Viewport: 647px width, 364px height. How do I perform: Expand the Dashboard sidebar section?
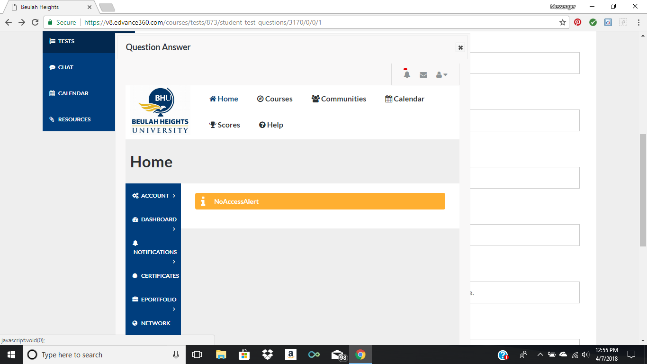click(154, 220)
